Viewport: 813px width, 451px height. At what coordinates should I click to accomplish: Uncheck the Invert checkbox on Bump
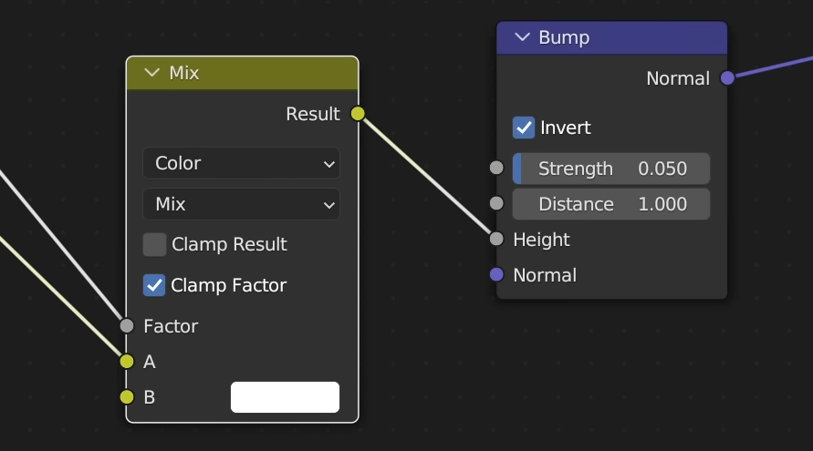click(524, 128)
